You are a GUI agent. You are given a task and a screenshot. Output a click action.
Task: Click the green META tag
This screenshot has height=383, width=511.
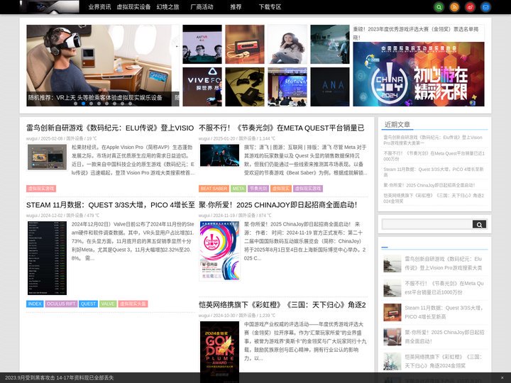click(x=238, y=189)
